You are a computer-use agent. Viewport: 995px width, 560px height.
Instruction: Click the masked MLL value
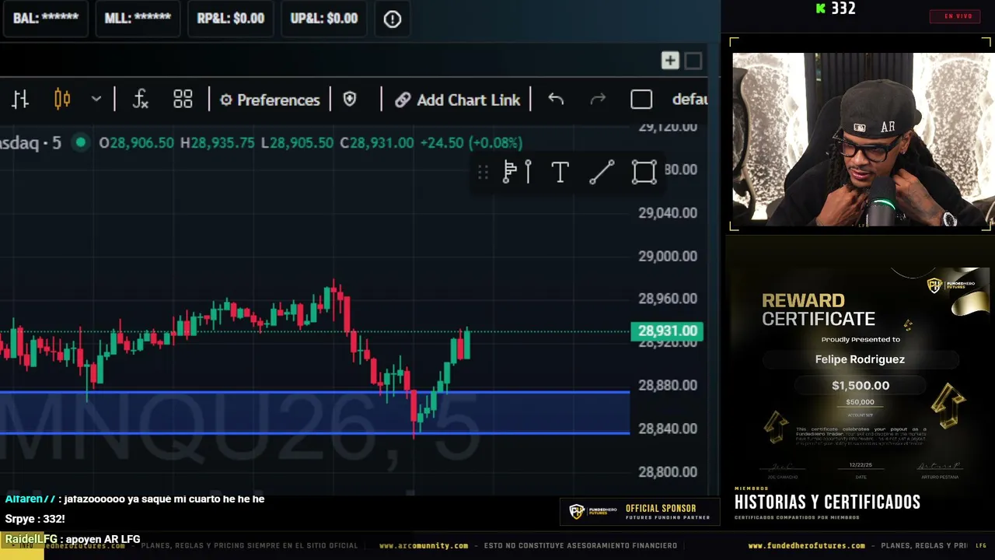point(138,19)
